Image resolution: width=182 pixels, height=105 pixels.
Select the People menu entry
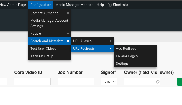pos(50,34)
